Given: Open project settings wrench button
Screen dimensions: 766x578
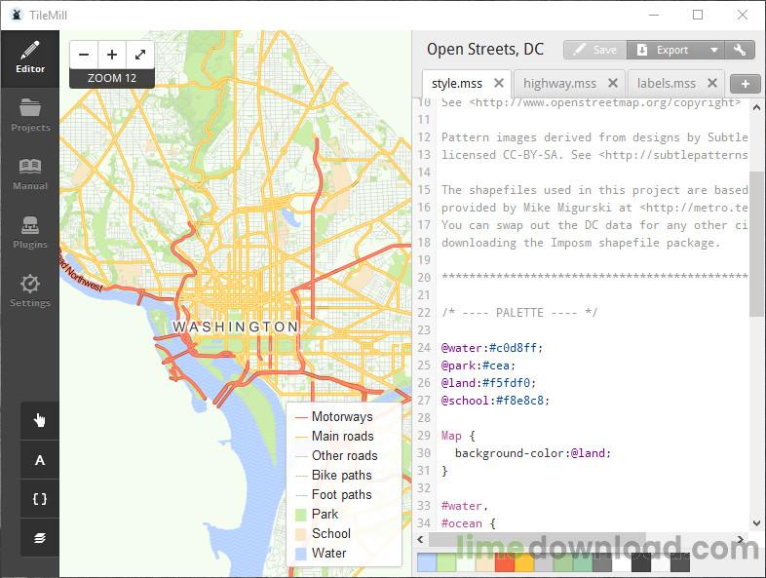Looking at the screenshot, I should pos(740,50).
